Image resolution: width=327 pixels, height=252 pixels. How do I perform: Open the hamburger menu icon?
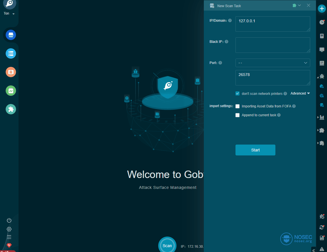pyautogui.click(x=9, y=237)
